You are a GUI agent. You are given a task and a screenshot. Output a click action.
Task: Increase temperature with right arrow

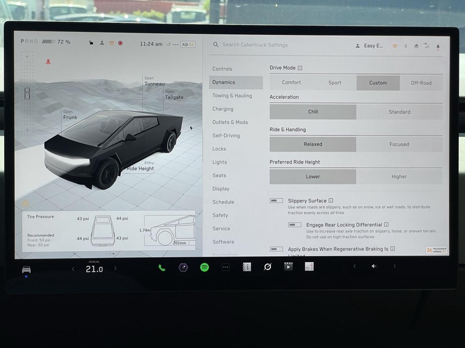click(x=116, y=268)
